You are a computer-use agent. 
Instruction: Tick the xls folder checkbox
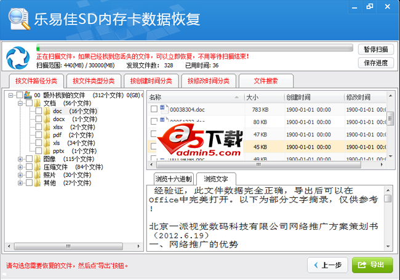[x=39, y=143]
